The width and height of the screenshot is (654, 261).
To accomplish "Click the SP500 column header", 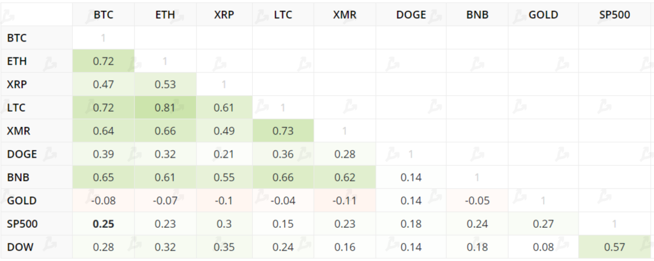I will pos(615,14).
